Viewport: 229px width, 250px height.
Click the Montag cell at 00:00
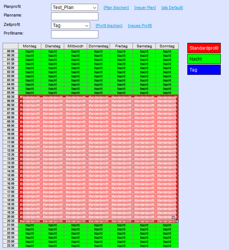[30, 51]
